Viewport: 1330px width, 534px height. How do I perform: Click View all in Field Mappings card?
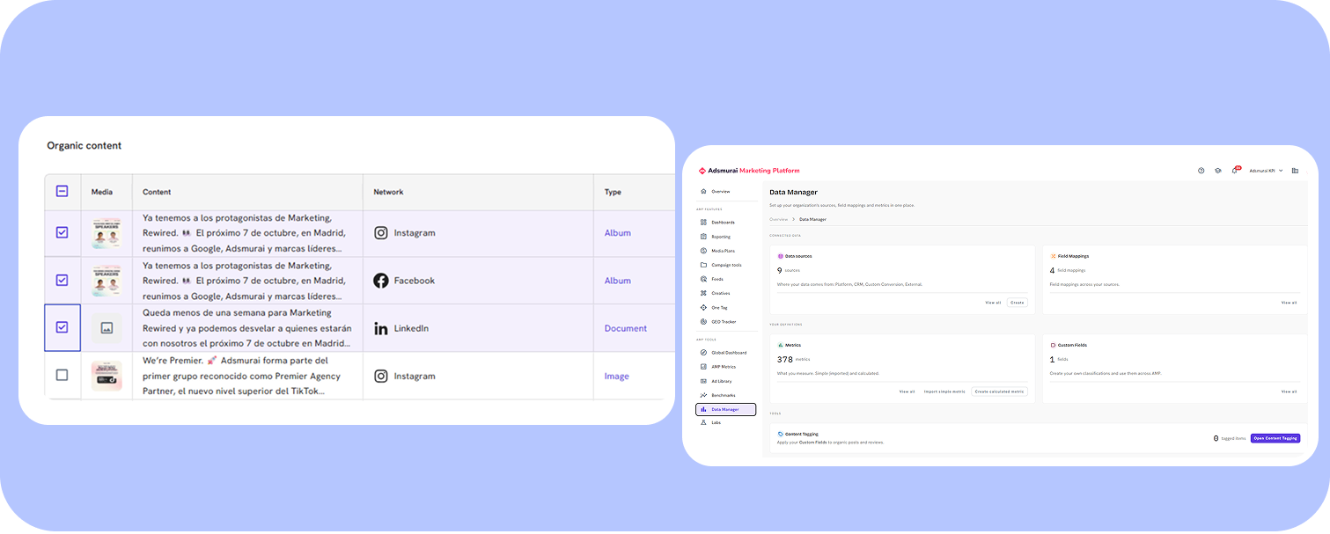pos(1289,303)
